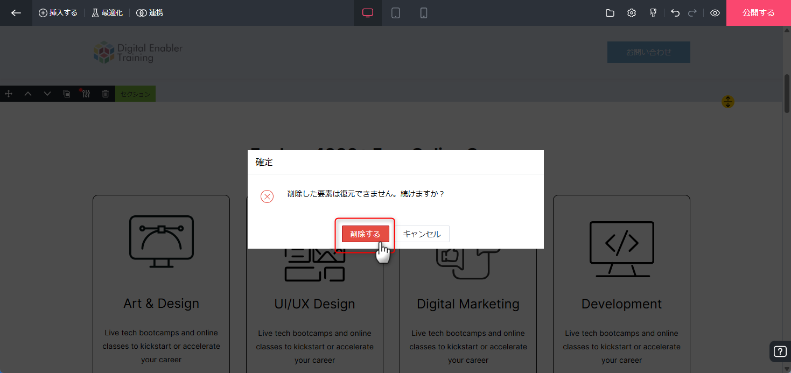Open page settings gear icon
This screenshot has height=373, width=791.
(632, 13)
